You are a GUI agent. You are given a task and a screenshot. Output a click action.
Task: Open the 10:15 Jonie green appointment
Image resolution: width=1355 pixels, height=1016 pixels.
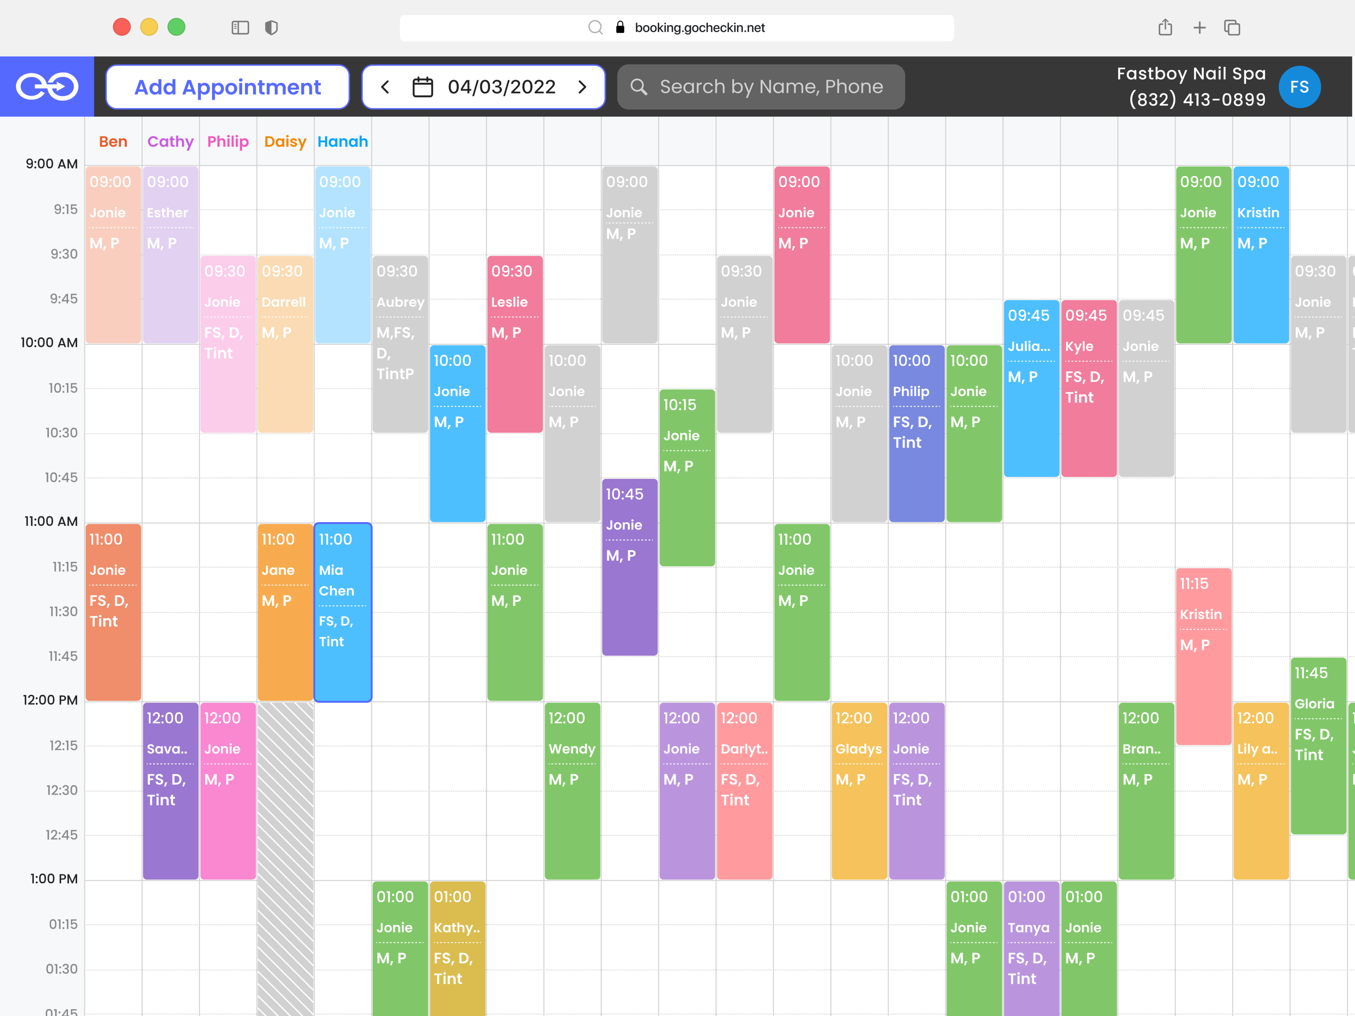point(687,478)
